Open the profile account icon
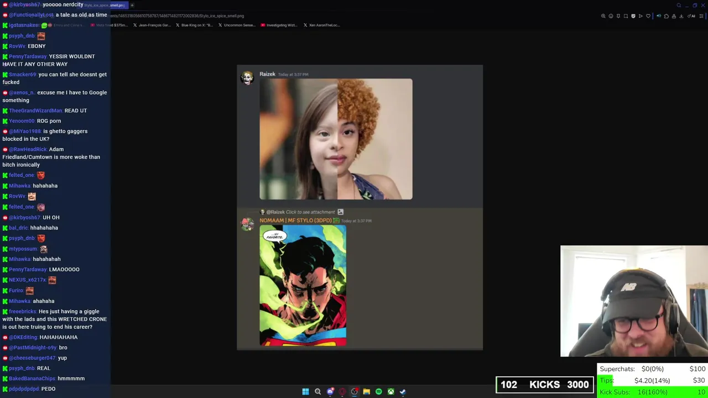 tap(674, 16)
